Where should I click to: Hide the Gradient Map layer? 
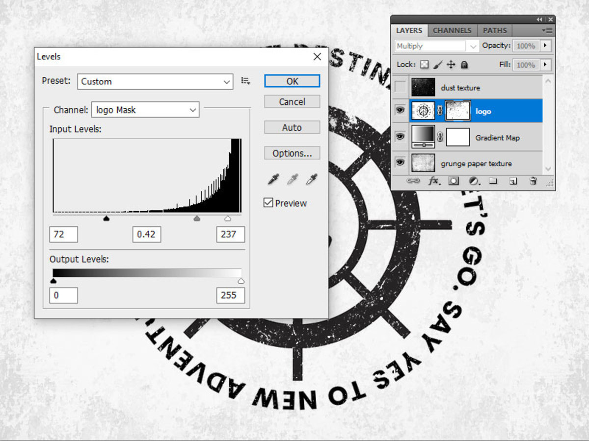click(400, 137)
